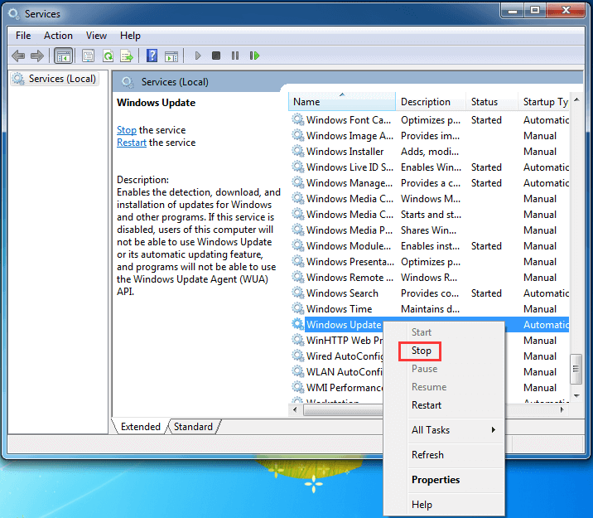The height and width of the screenshot is (518, 593).
Task: Click the Stop the service link
Action: (x=127, y=130)
